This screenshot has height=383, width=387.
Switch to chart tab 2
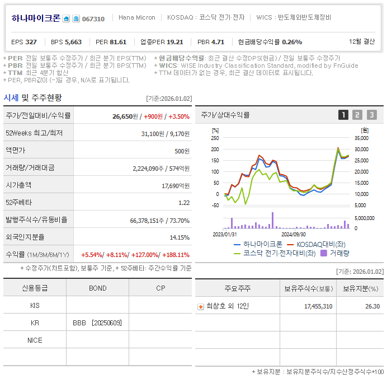(357, 115)
